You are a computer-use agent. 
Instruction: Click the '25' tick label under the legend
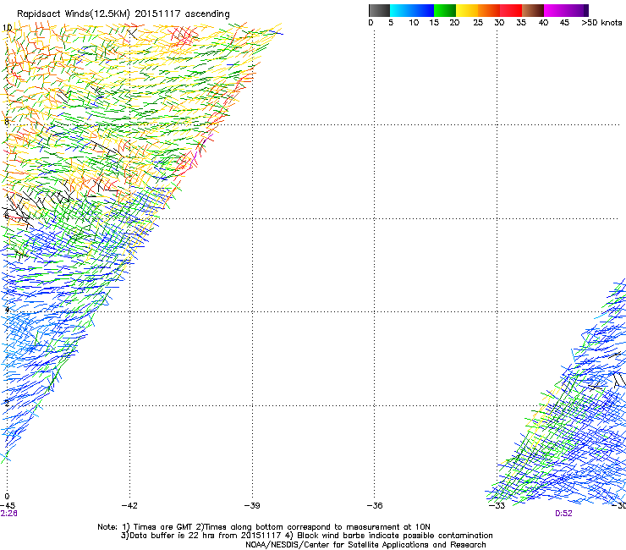point(478,23)
